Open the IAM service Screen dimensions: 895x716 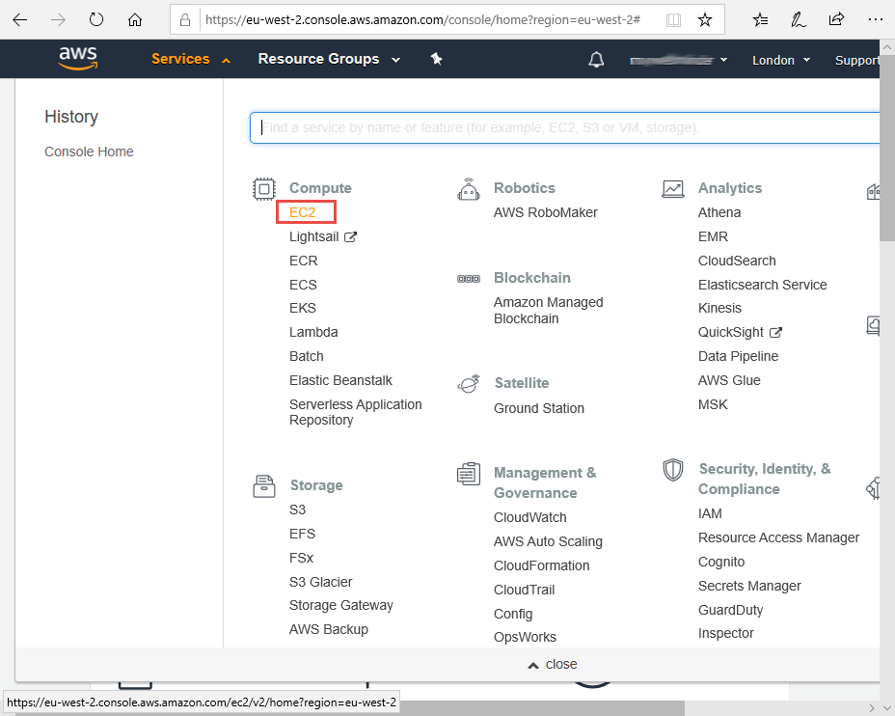[x=710, y=514]
